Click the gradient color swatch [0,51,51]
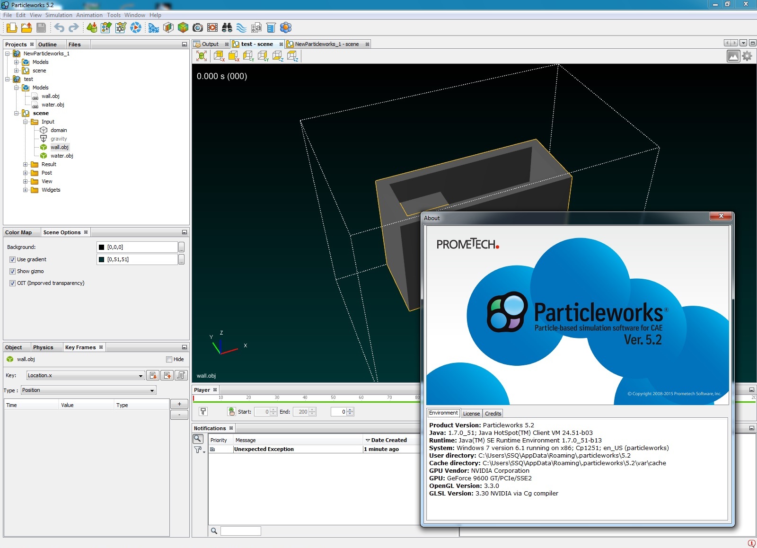Image resolution: width=757 pixels, height=548 pixels. coord(101,259)
